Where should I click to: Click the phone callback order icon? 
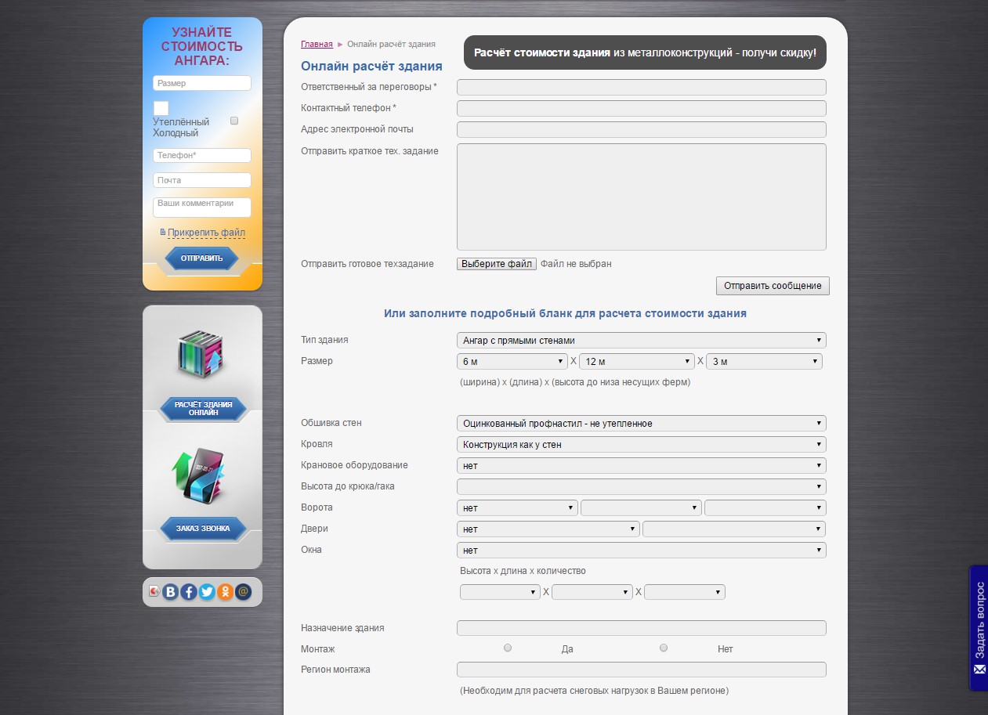point(201,476)
